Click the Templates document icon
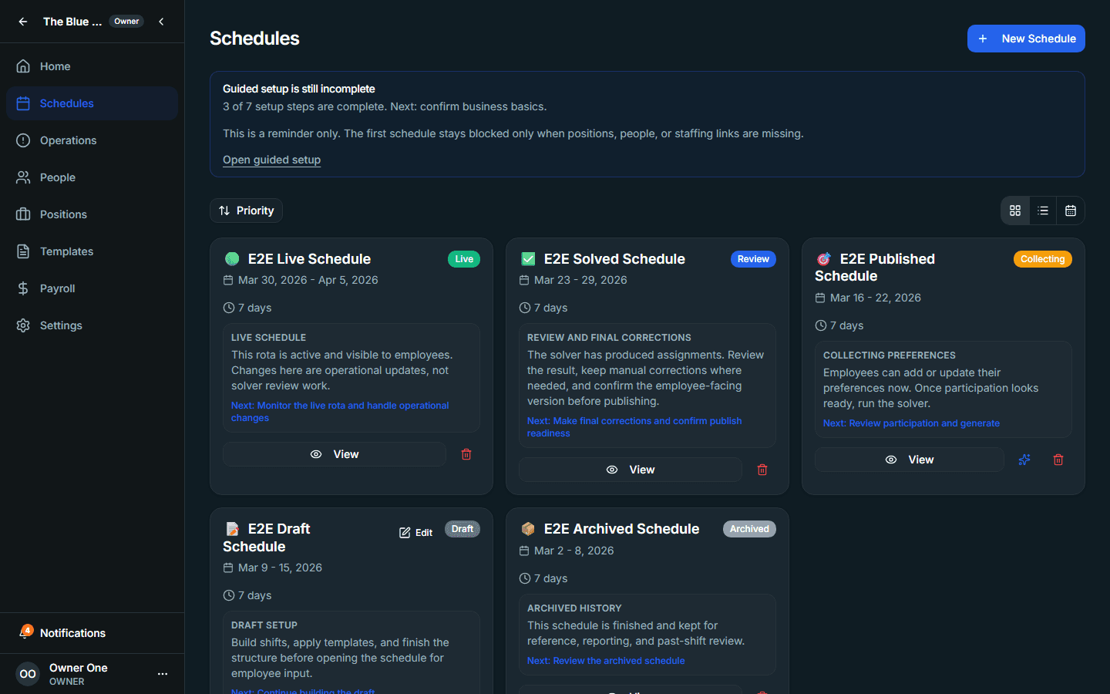Screen dimensions: 1110x694 tap(23, 251)
